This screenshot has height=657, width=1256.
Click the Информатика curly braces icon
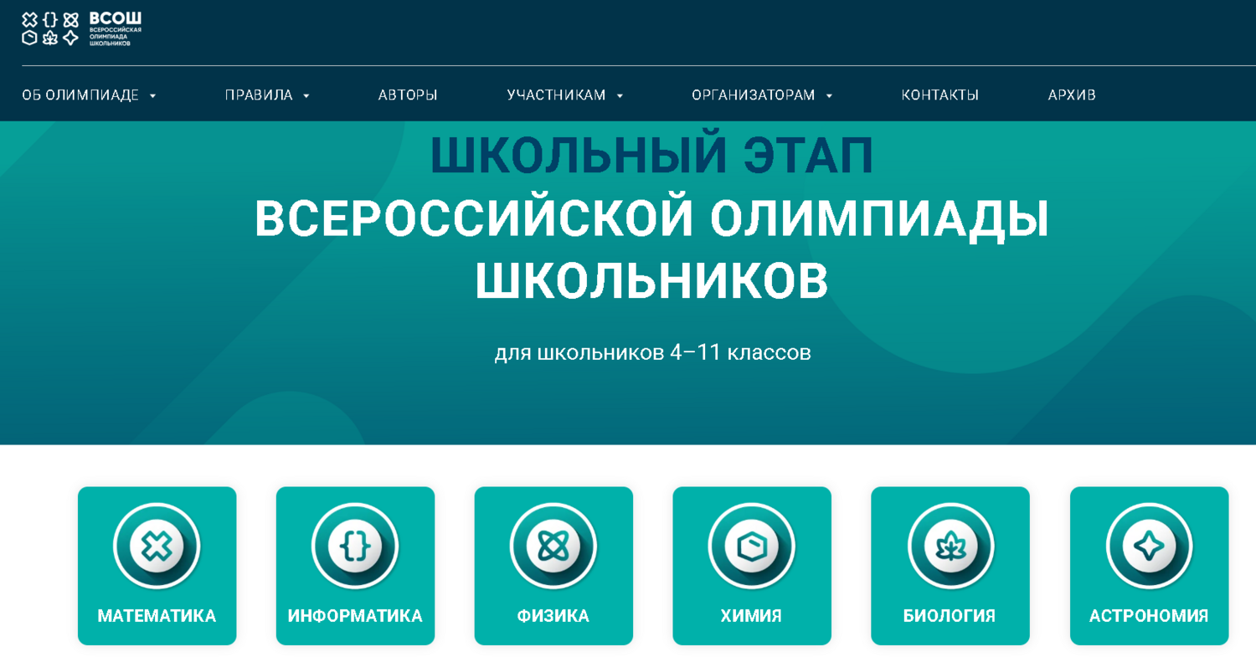pyautogui.click(x=355, y=547)
